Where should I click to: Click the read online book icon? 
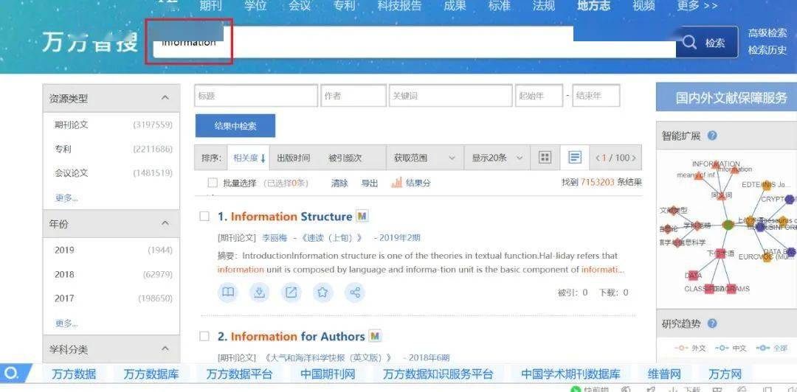[229, 293]
